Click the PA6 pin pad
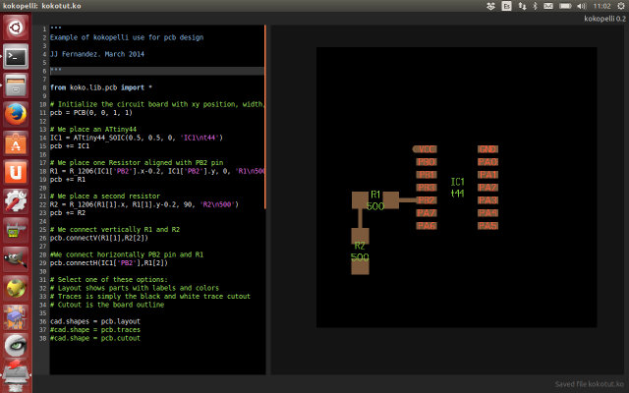This screenshot has height=393, width=629. point(427,226)
